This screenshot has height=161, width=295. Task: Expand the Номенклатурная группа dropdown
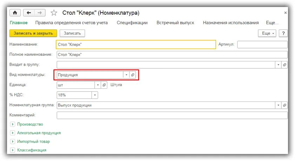278,105
